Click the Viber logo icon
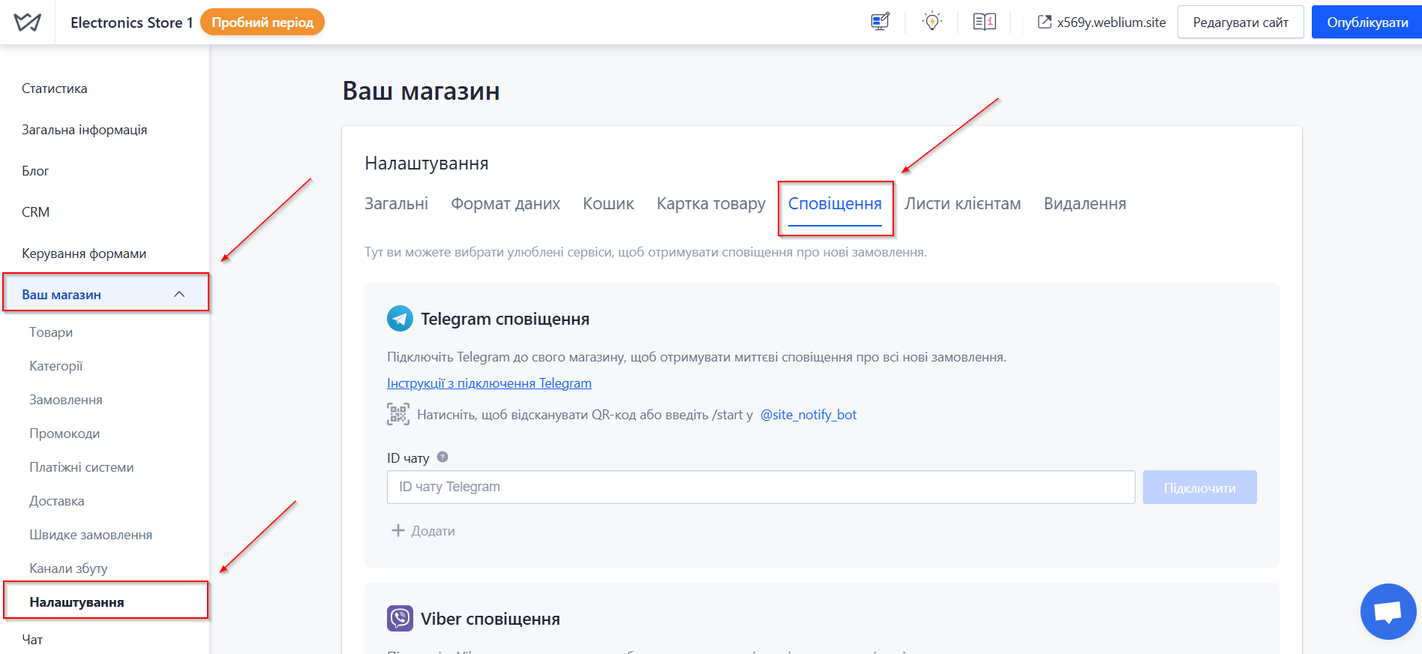The image size is (1422, 654). 400,619
